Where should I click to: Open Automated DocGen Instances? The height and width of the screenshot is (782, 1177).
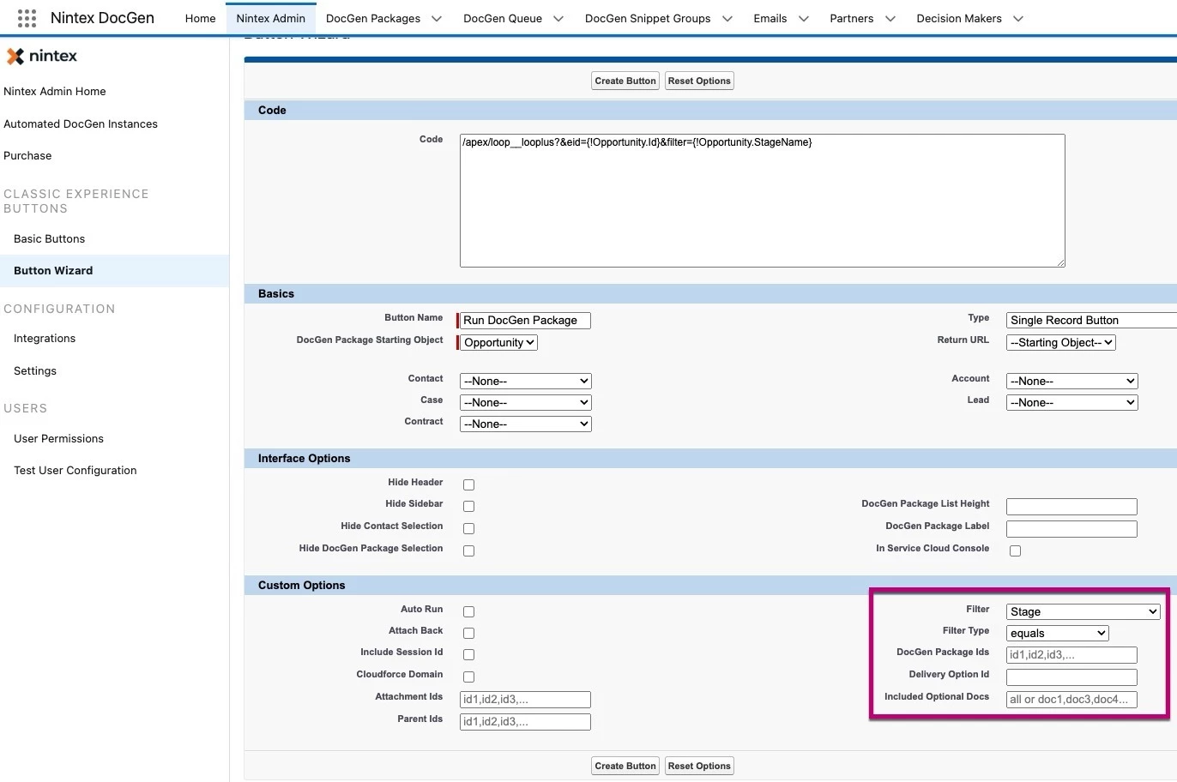tap(81, 123)
